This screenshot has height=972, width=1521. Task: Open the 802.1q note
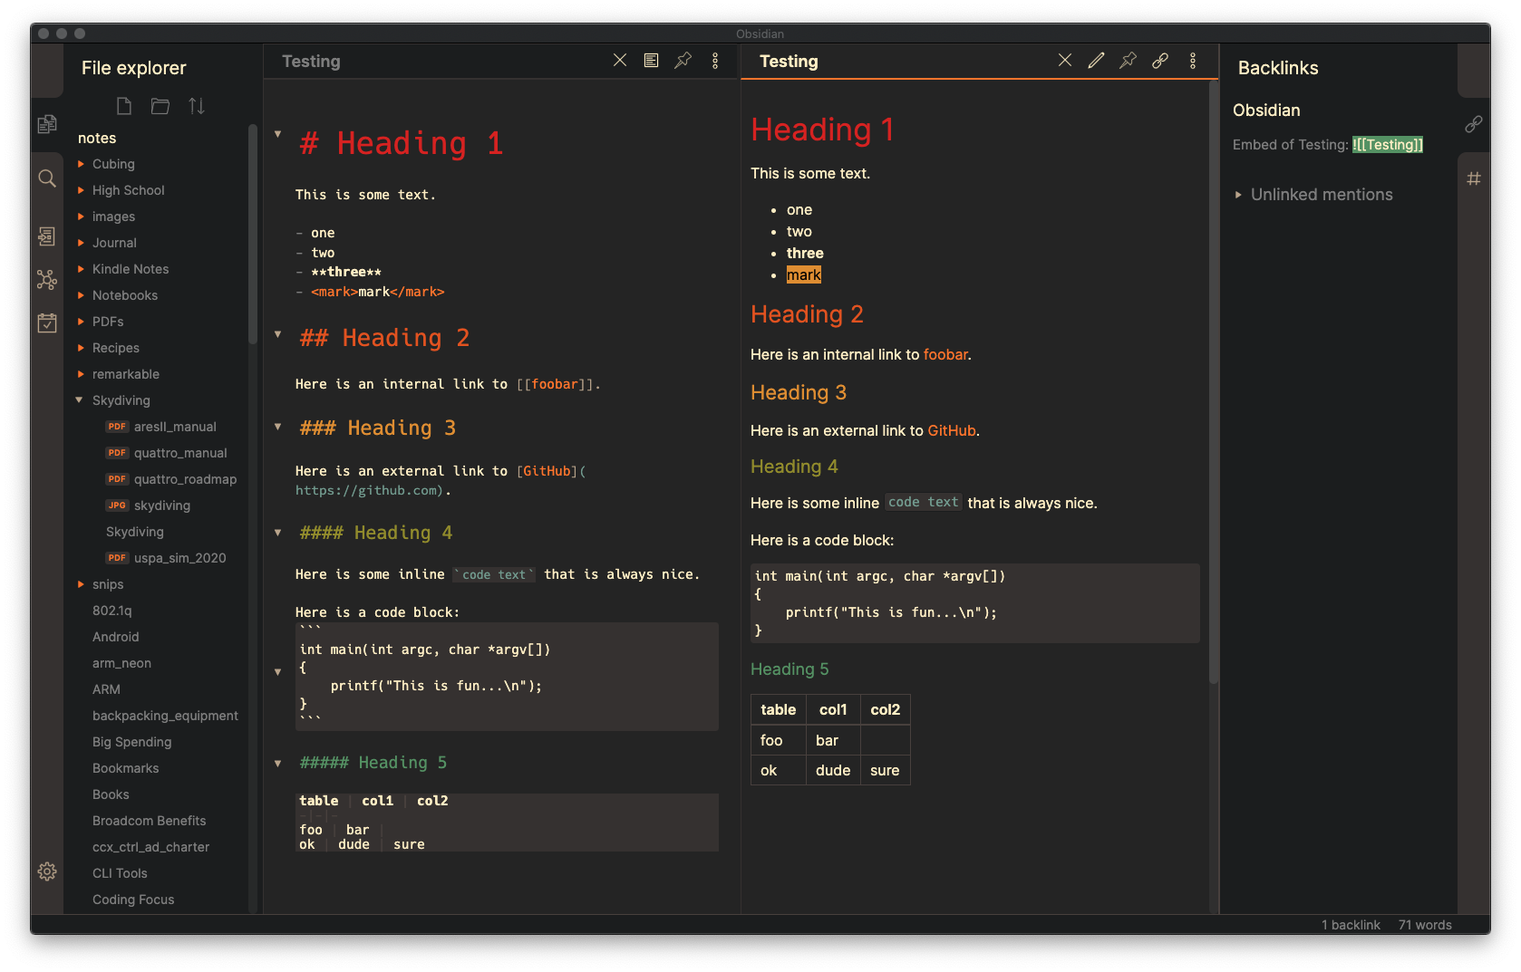[112, 611]
